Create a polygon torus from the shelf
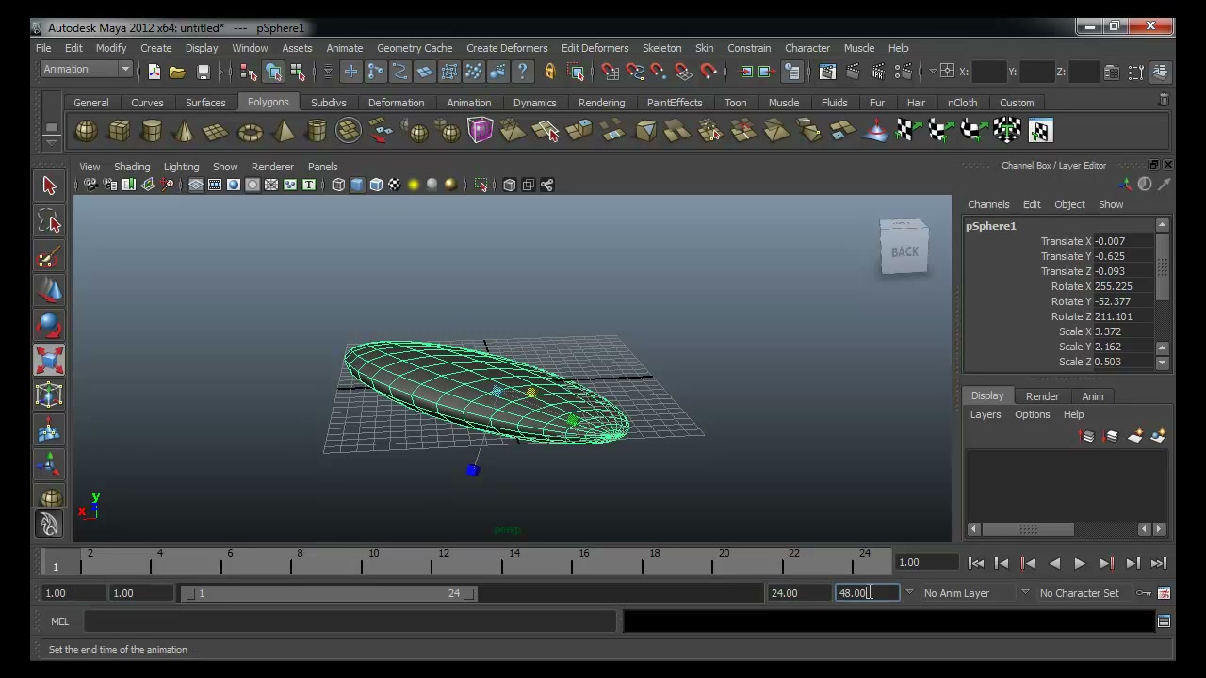The height and width of the screenshot is (678, 1206). (250, 131)
